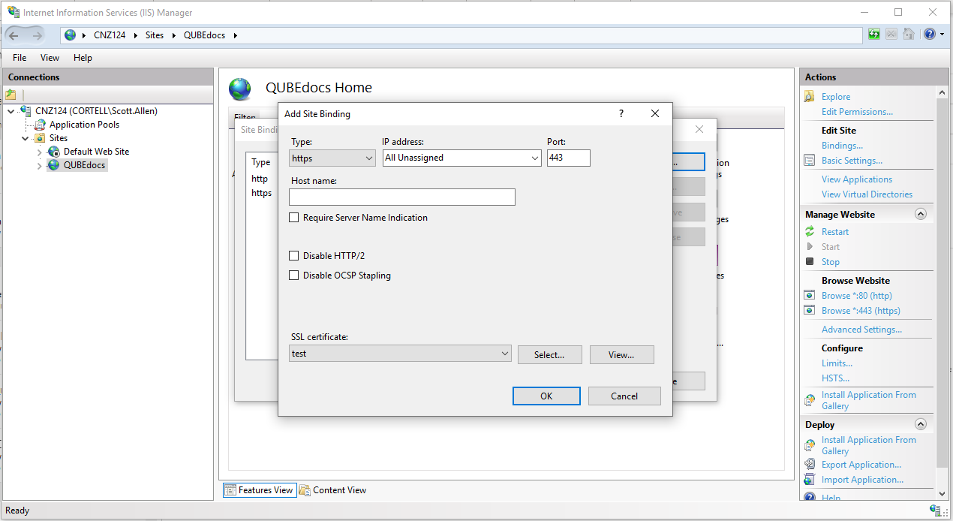Click the Application Pools icon
Screen dimensions: 953x521
tap(41, 125)
